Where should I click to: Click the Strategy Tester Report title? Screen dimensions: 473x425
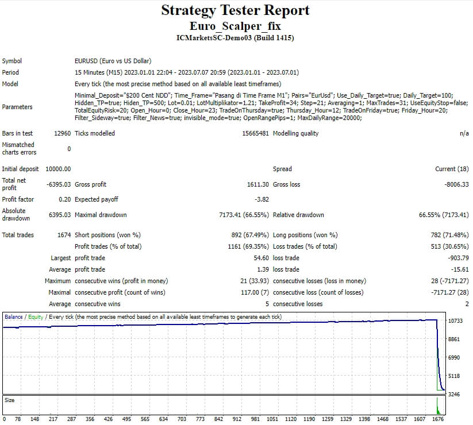click(x=236, y=10)
